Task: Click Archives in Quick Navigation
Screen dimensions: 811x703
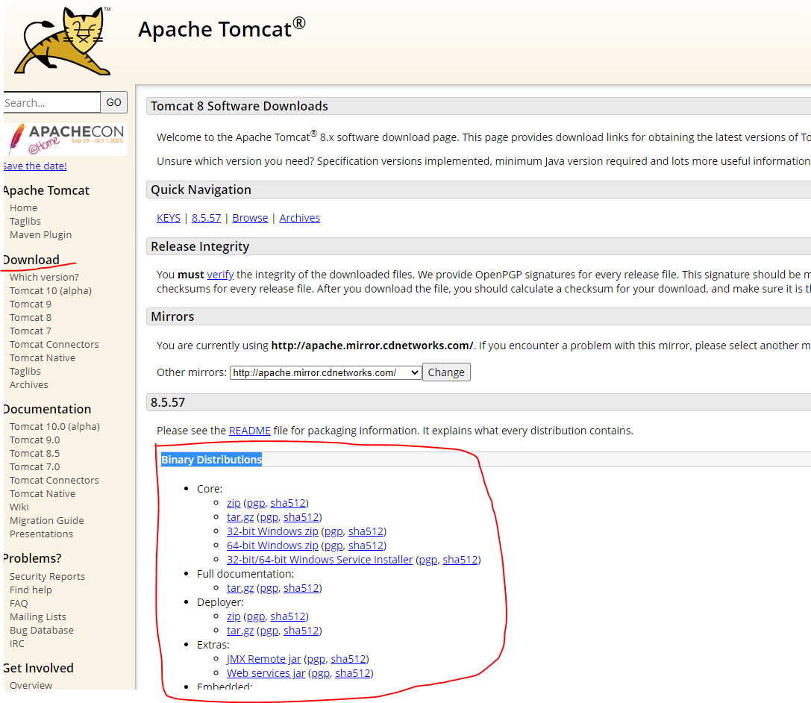Action: click(x=300, y=218)
